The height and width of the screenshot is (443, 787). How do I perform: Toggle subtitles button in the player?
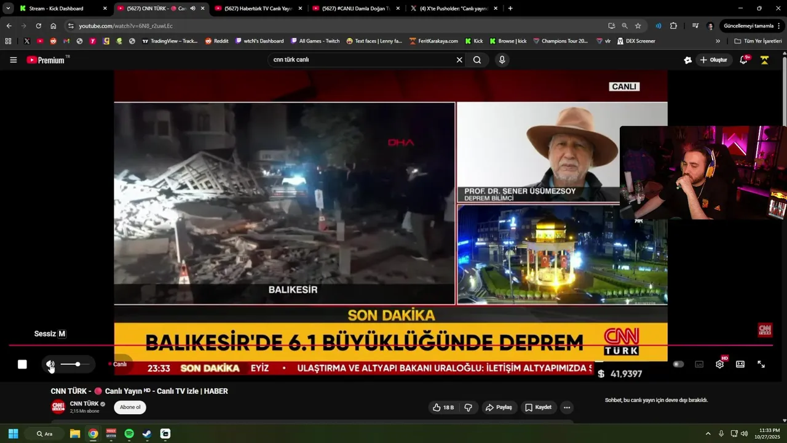point(699,364)
